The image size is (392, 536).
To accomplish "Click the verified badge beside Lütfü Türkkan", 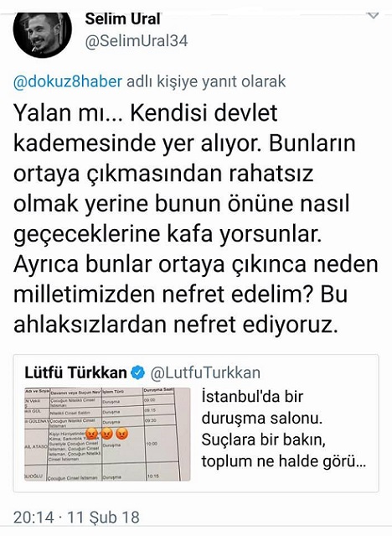I will 138,372.
